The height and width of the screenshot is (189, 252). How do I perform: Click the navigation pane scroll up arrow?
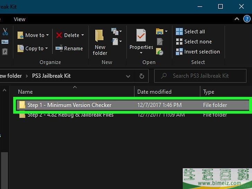coord(4,90)
